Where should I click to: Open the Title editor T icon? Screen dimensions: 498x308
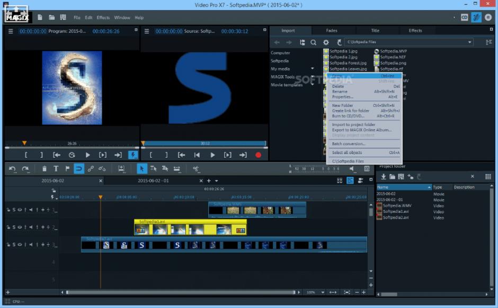pyautogui.click(x=56, y=169)
